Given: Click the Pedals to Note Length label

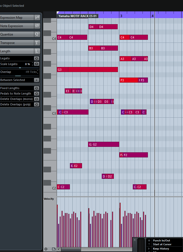Looking at the screenshot, I should coord(16,93).
